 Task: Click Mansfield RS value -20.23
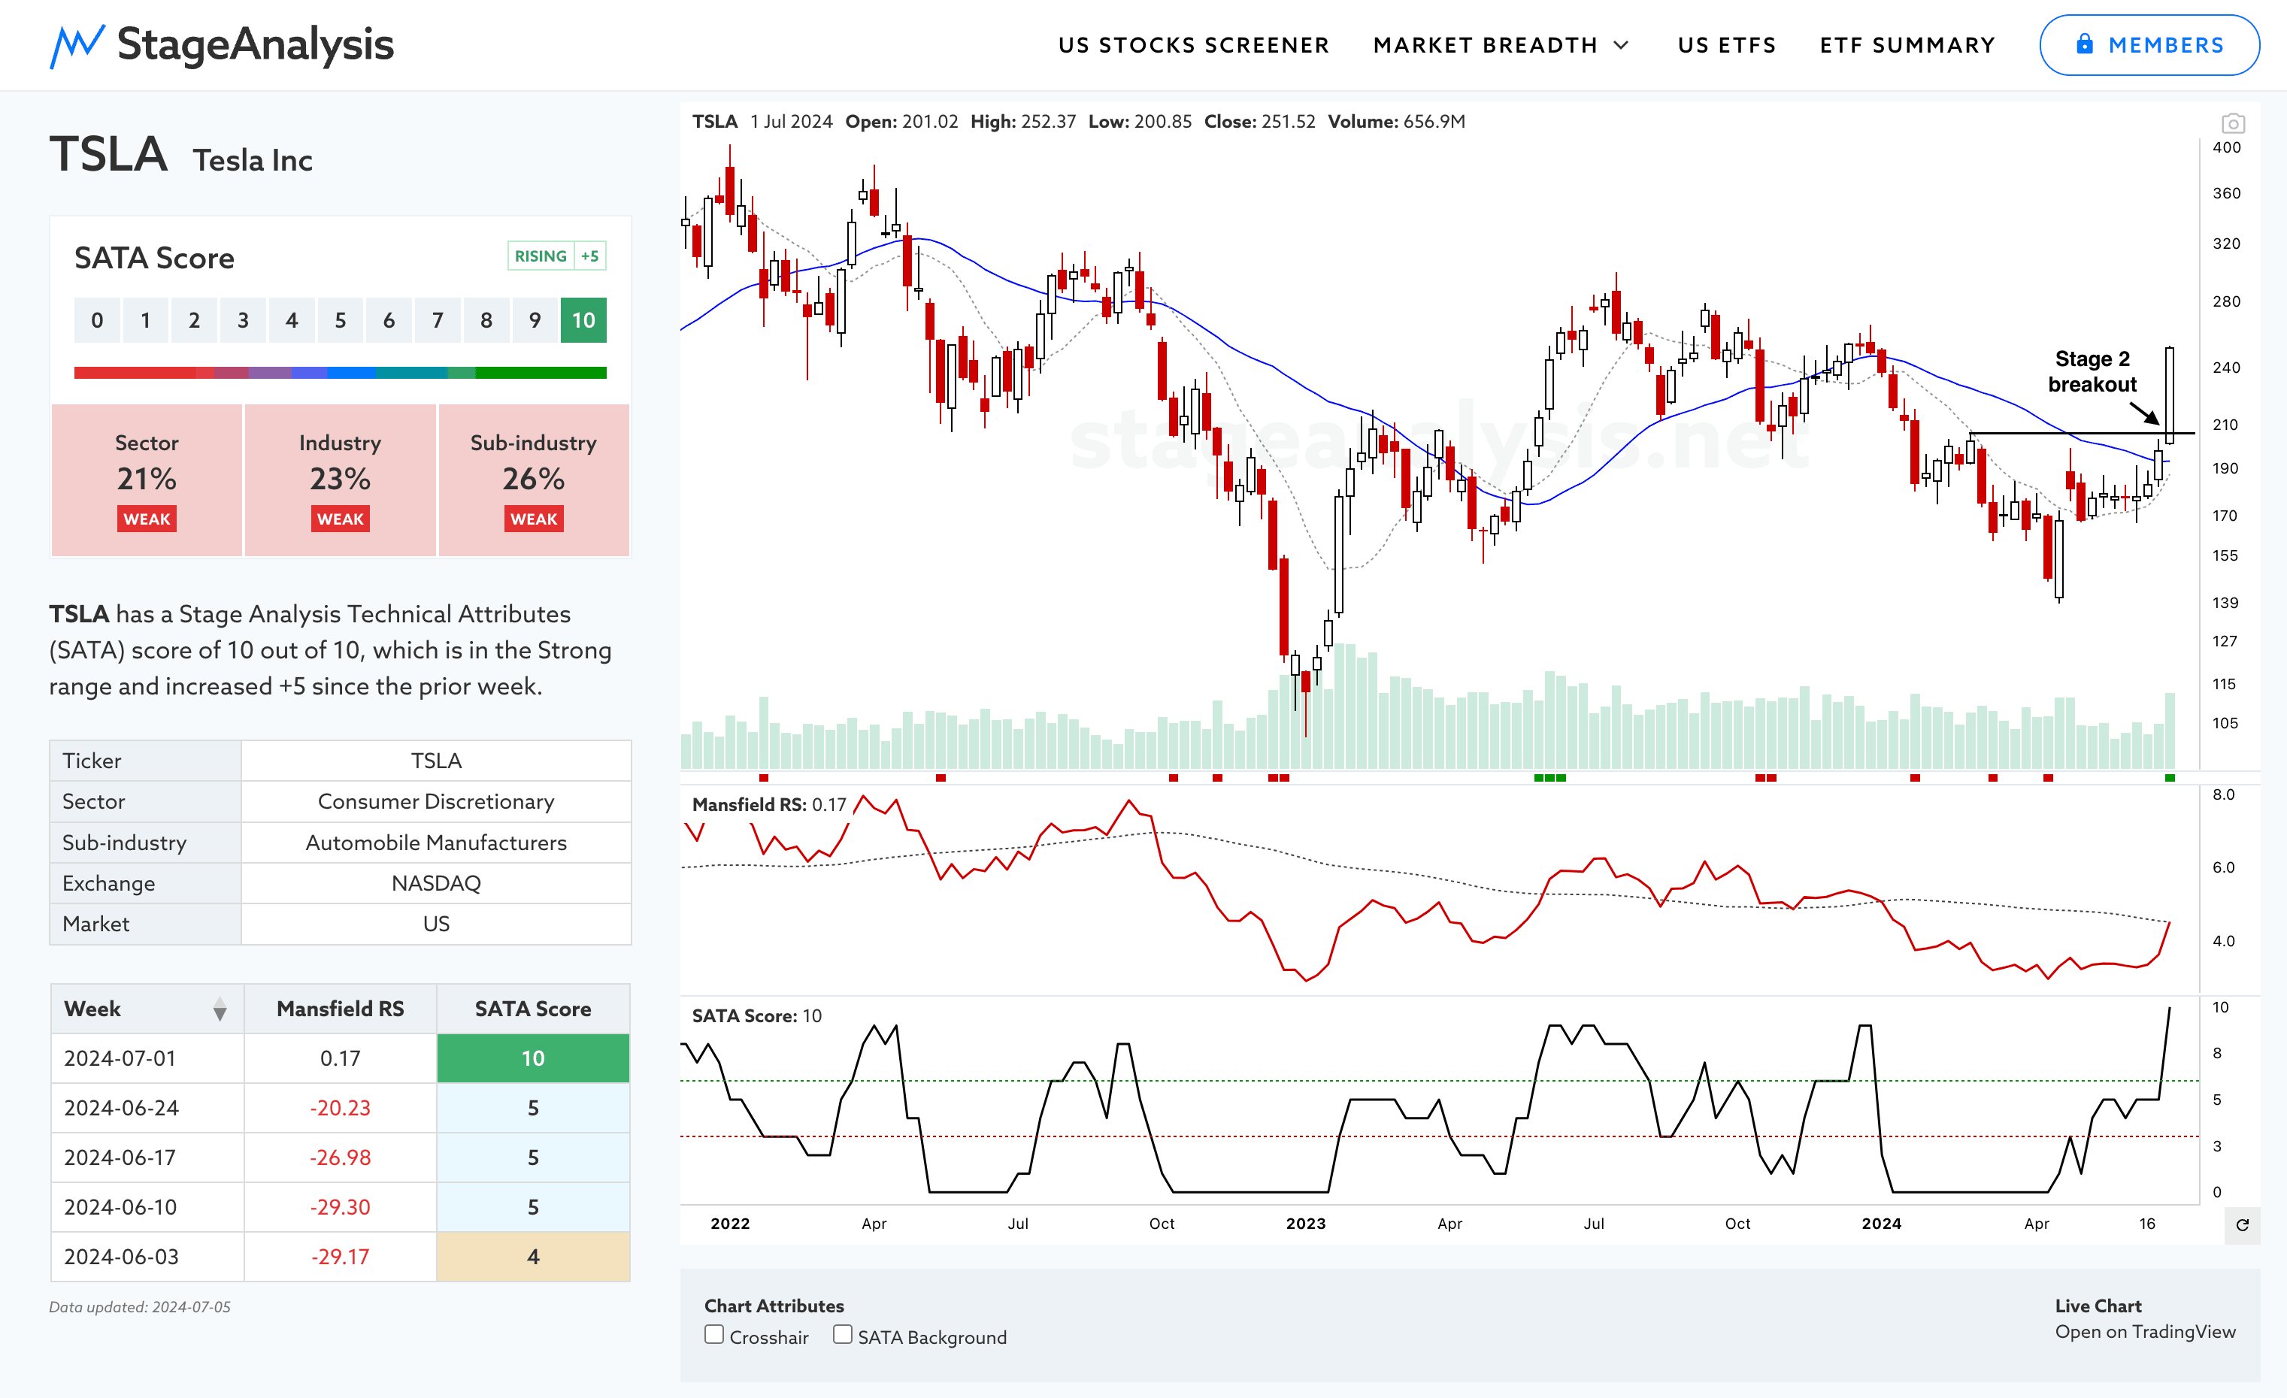(x=340, y=1108)
